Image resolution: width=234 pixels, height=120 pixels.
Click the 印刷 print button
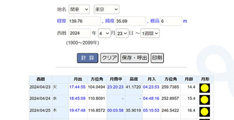point(157,58)
